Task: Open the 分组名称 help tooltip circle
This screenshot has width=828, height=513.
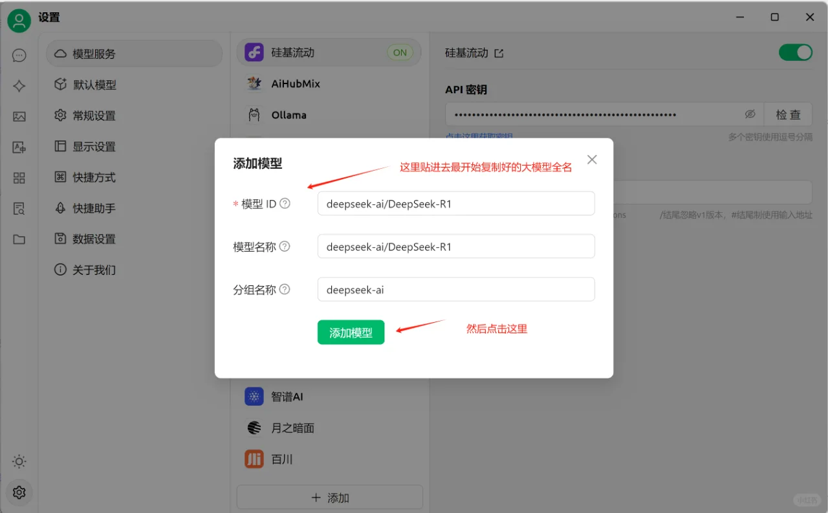Action: [x=285, y=290]
